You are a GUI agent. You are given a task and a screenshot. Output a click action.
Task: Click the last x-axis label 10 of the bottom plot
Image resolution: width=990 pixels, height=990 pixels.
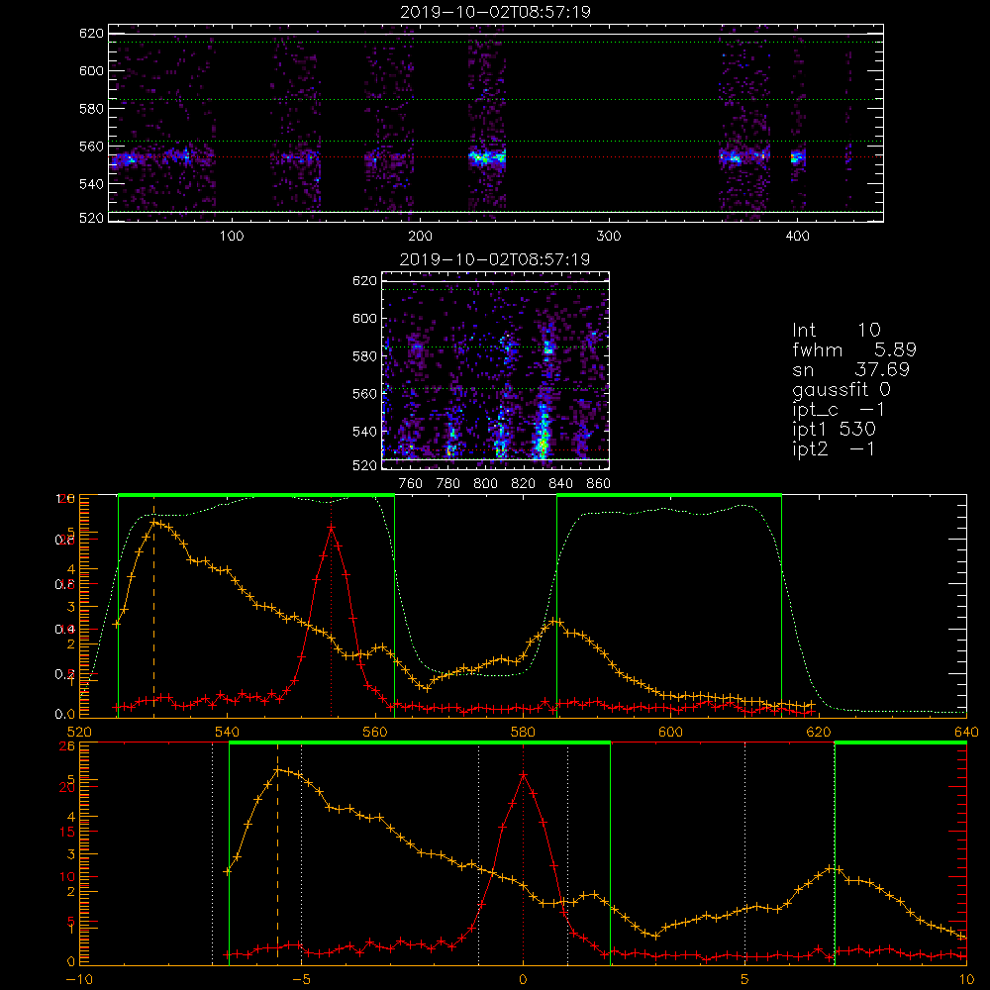coord(966,980)
